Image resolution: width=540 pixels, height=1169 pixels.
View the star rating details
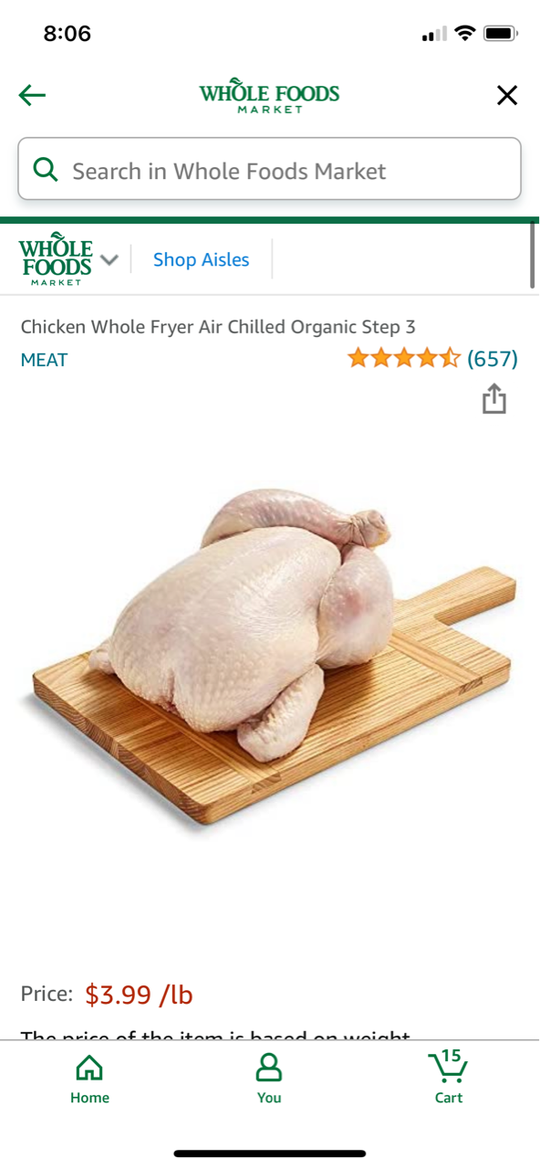point(404,358)
